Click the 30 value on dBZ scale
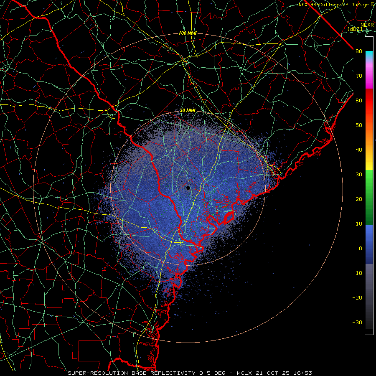376x376 pixels. 359,175
